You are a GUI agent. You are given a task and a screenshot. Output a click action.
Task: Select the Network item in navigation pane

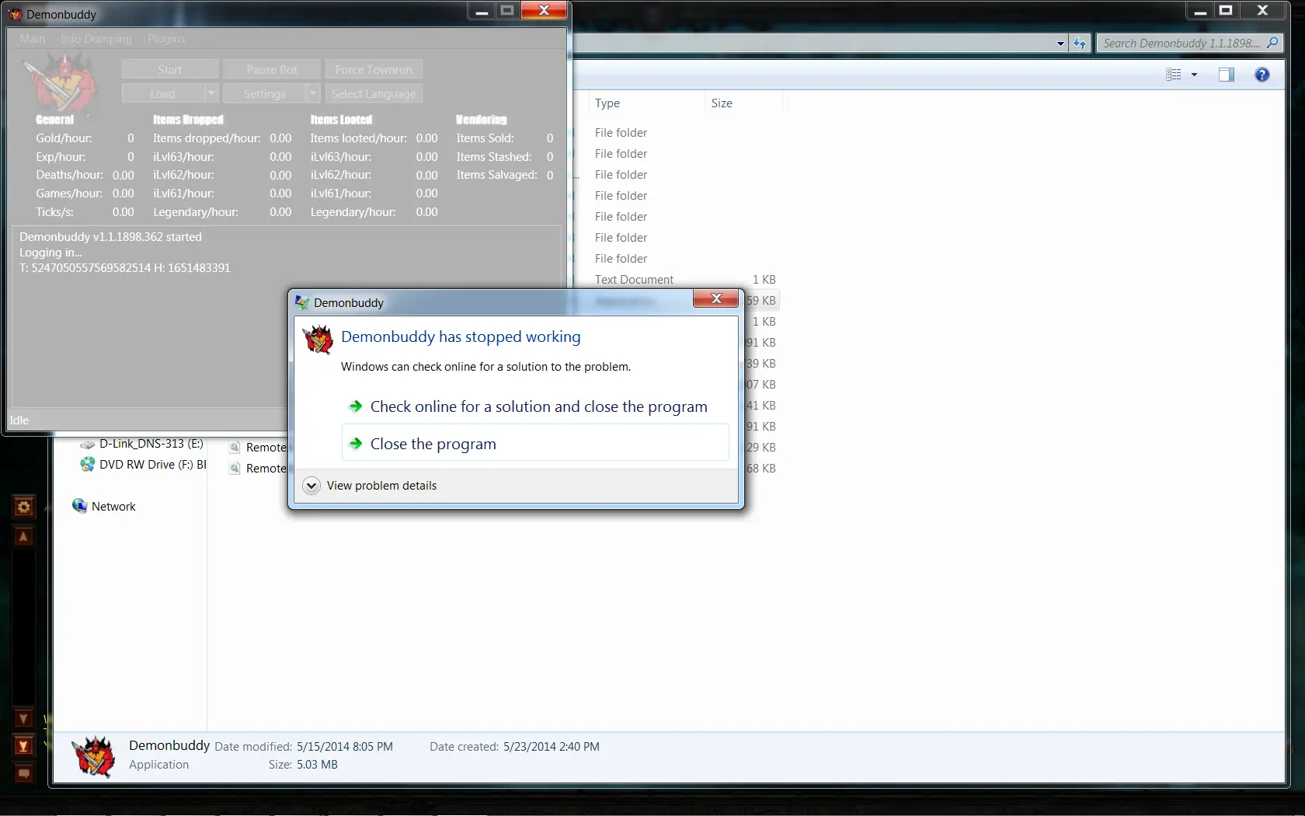point(113,506)
